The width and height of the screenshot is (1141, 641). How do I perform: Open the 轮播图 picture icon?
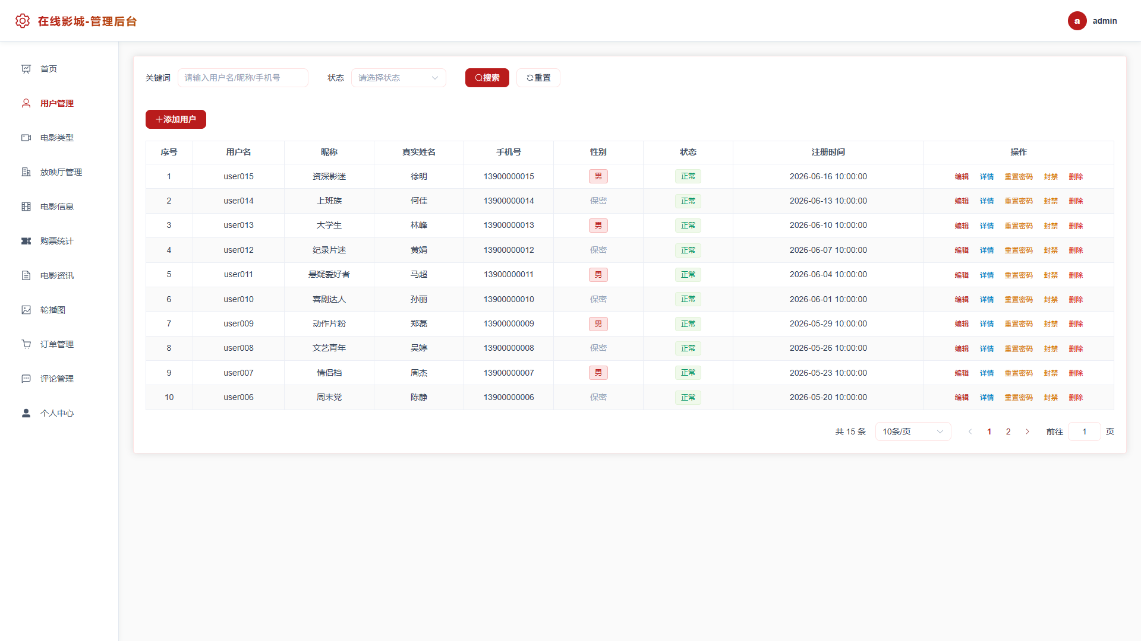[26, 310]
